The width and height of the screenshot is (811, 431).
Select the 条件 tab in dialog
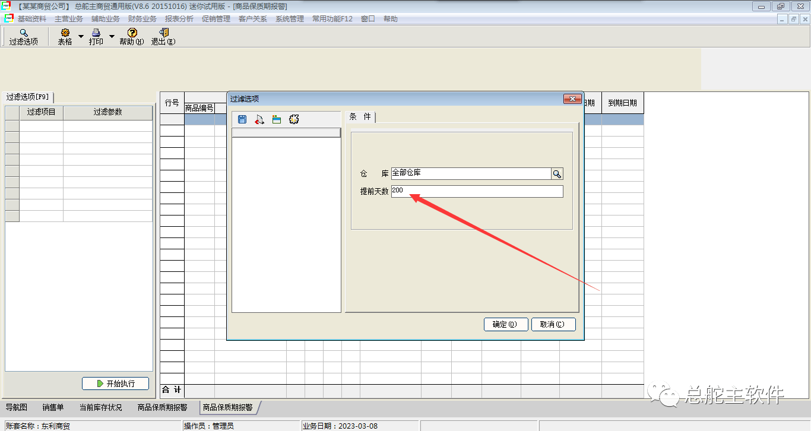360,117
